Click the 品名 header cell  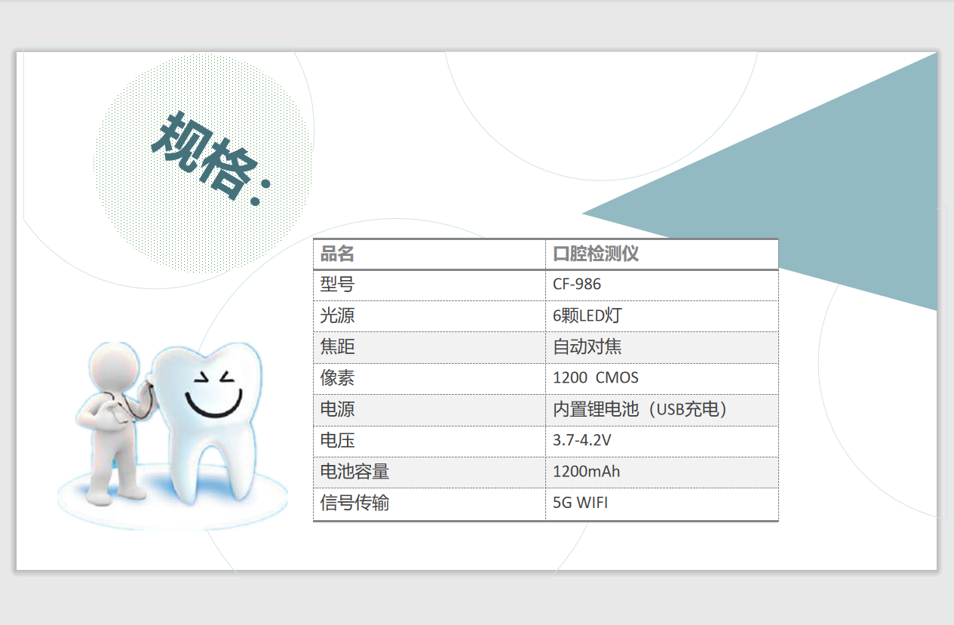[429, 254]
